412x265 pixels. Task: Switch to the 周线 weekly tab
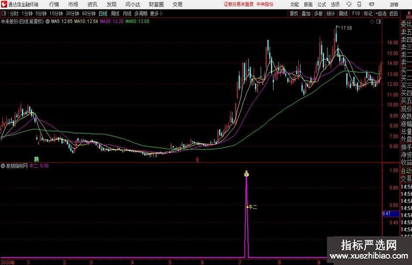click(x=115, y=13)
